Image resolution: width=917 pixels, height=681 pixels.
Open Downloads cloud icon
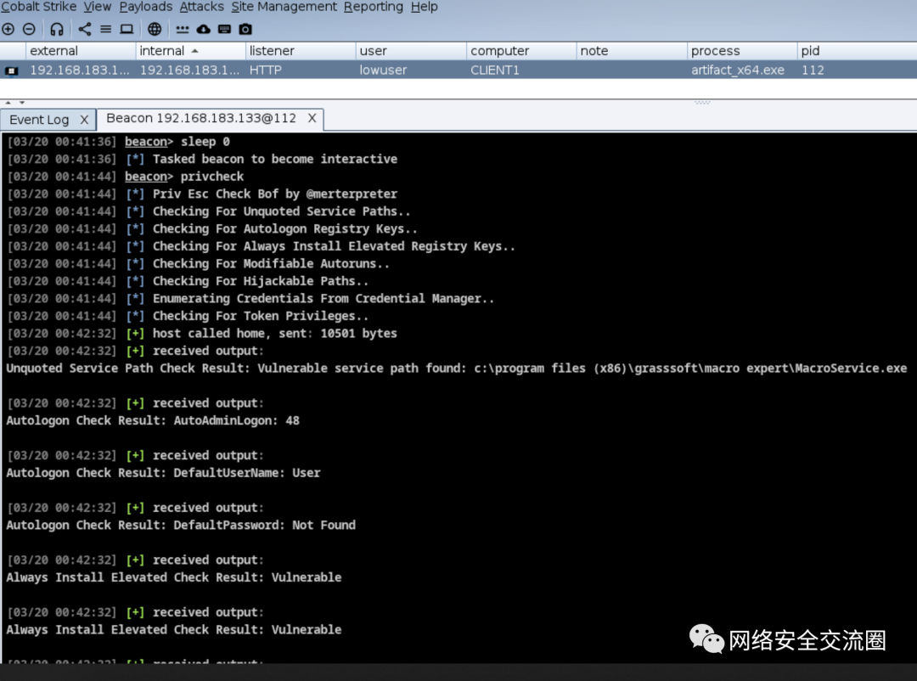204,29
